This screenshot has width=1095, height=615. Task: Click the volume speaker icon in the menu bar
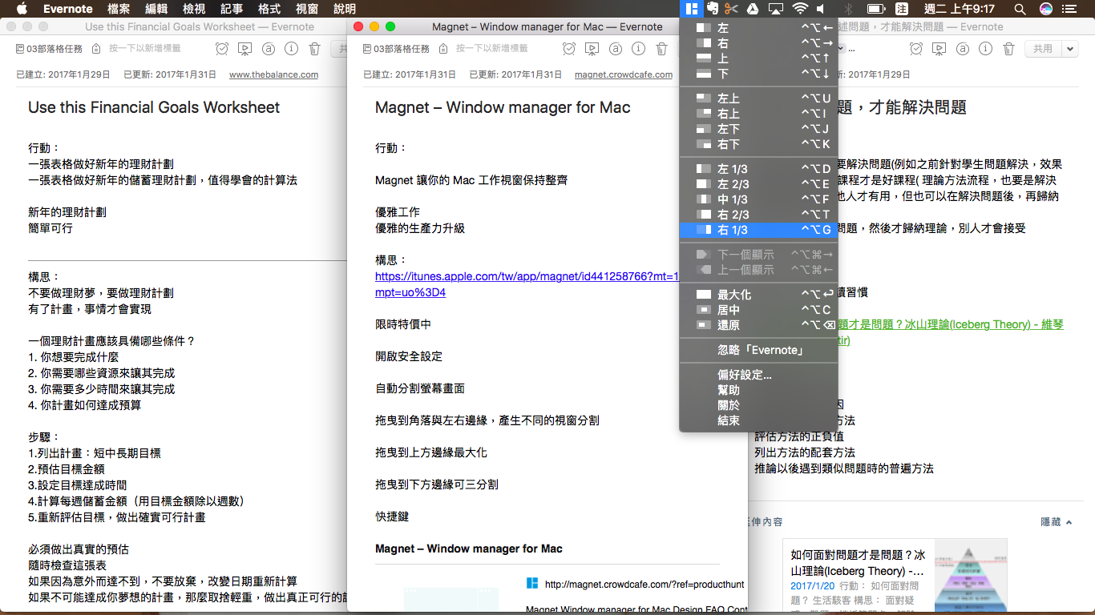[x=821, y=9]
